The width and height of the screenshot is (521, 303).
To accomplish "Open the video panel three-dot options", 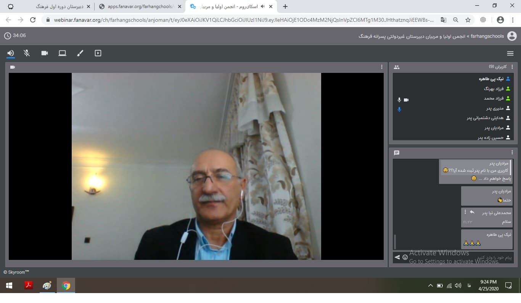I will 381,67.
